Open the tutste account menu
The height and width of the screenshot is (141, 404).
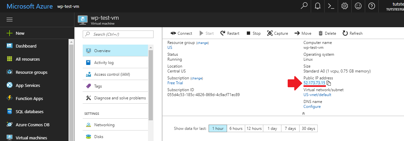394,7
